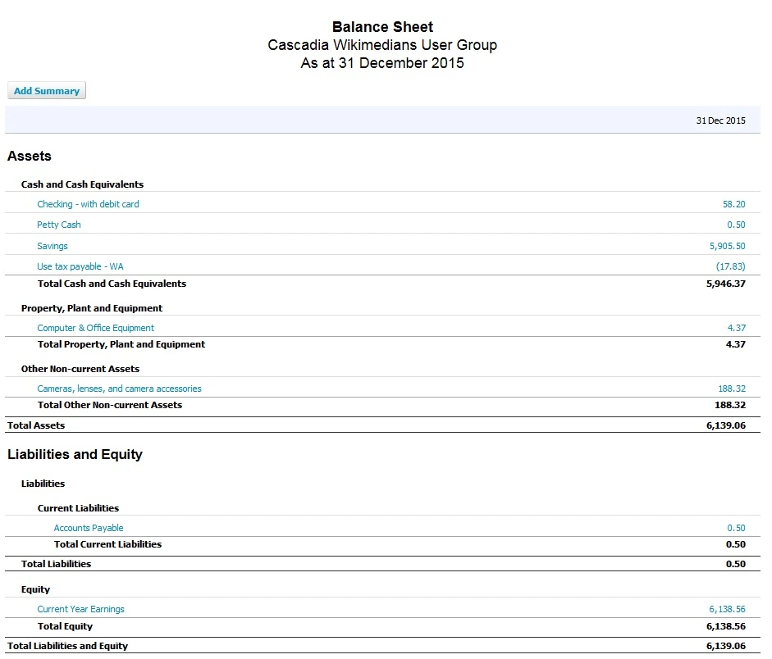772x659 pixels.
Task: Click 4.37 in Computer & Office Equipment row
Action: (737, 328)
